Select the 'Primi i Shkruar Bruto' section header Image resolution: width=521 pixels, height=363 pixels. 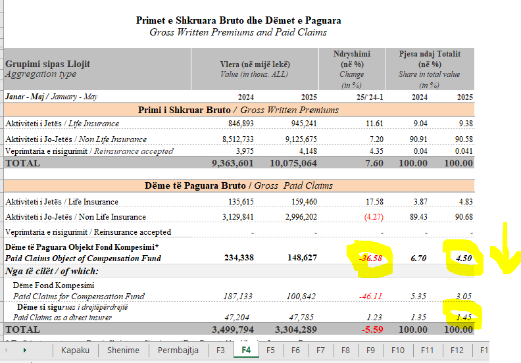click(239, 110)
